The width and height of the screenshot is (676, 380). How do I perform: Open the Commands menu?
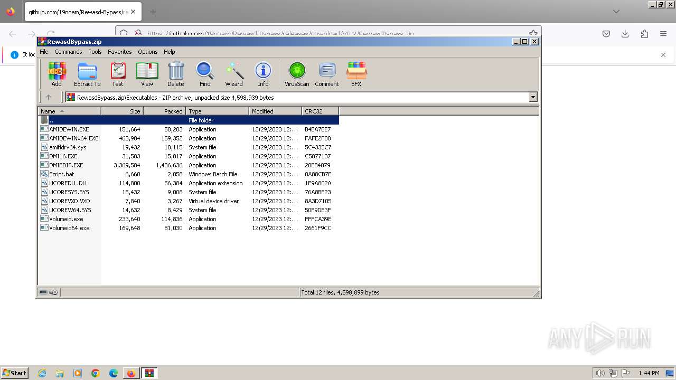[x=68, y=52]
